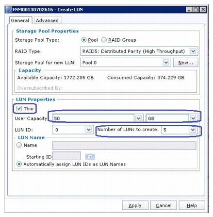
Task: Click the Starting ID help question icon
Action: tap(90, 157)
